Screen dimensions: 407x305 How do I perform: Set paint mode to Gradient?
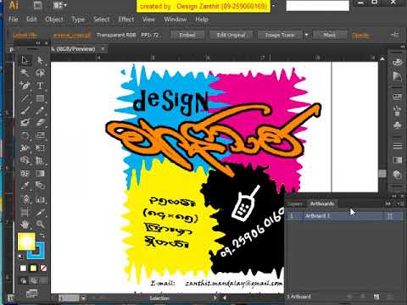click(33, 268)
